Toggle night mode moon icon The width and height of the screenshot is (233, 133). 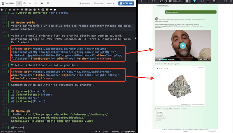(x=36, y=3)
